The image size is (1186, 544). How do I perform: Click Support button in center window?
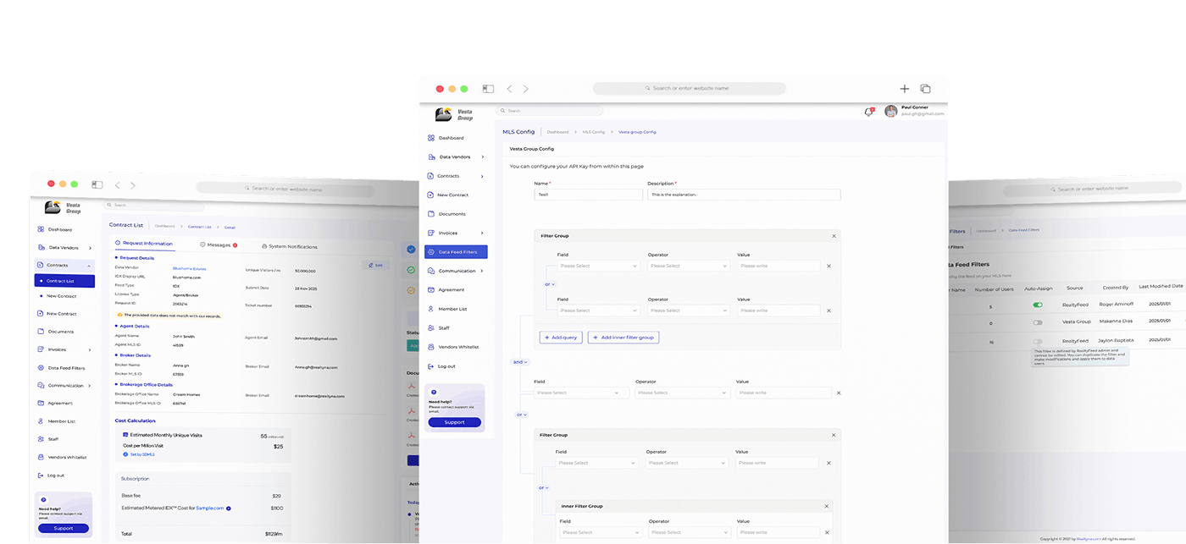point(454,422)
